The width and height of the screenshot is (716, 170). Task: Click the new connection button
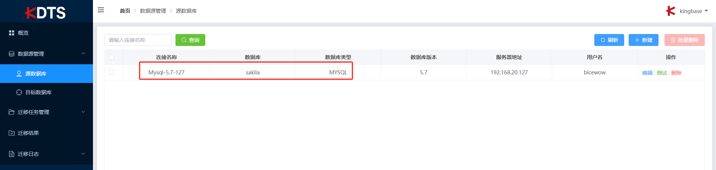(x=643, y=40)
